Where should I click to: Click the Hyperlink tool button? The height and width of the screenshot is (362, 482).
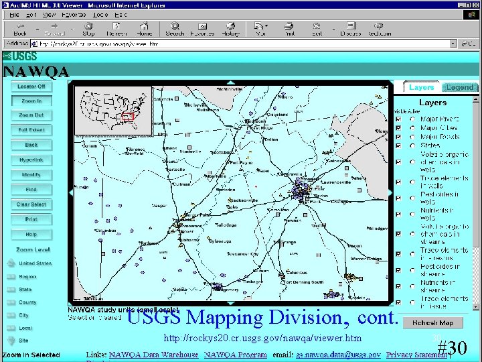(31, 160)
